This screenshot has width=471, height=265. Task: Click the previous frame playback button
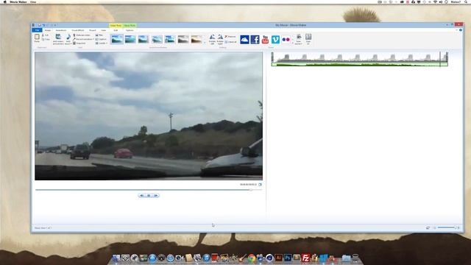[141, 196]
